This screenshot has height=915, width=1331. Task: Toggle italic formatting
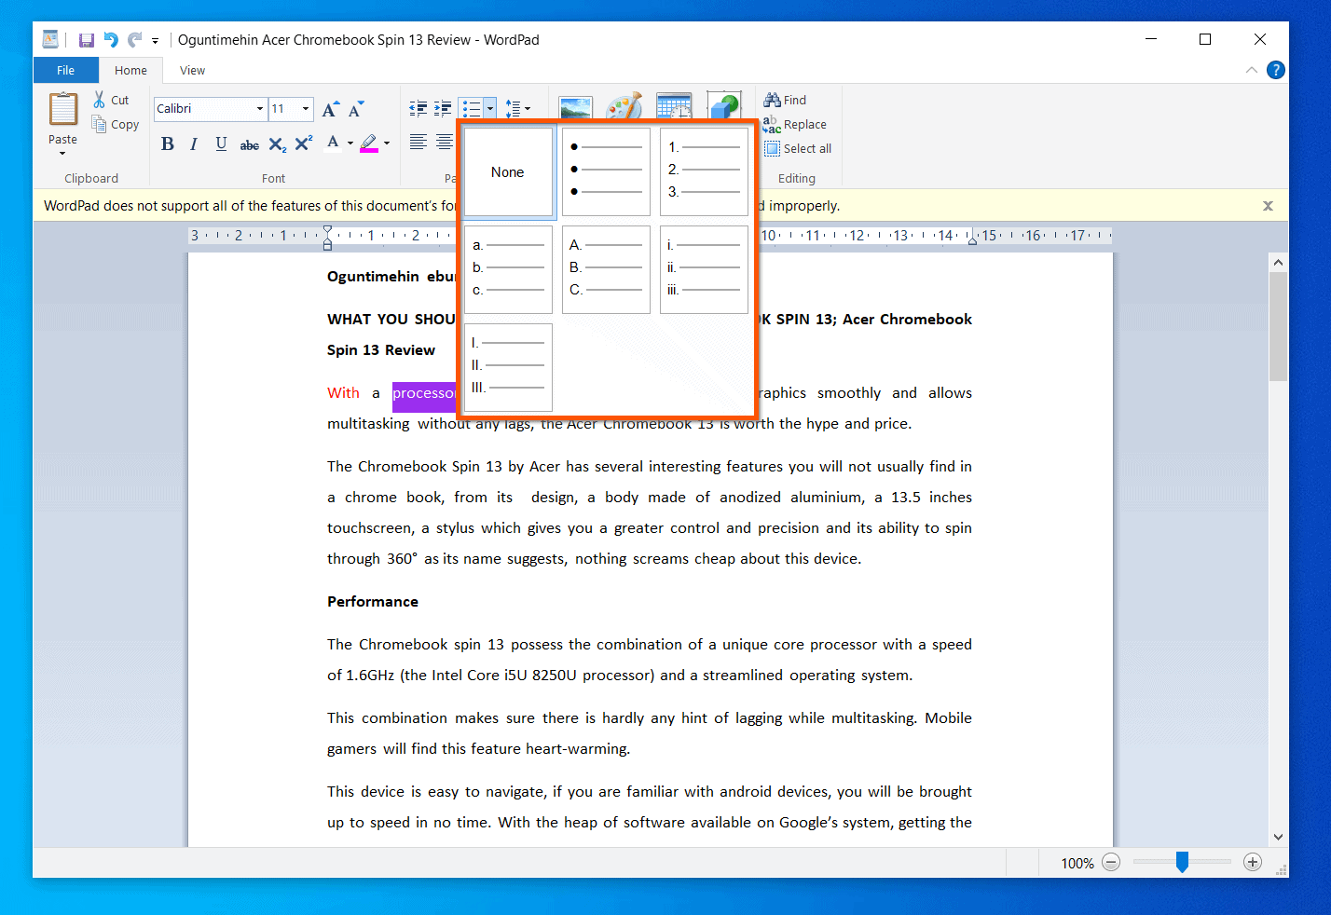pos(193,143)
